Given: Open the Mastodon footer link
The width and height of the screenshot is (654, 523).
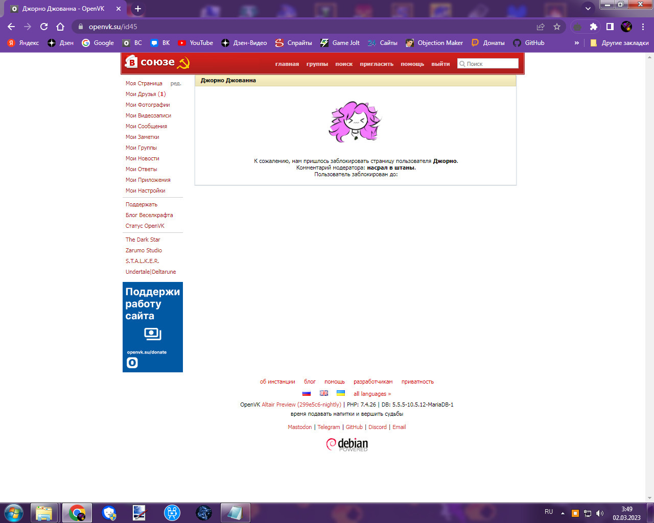Looking at the screenshot, I should click(x=300, y=427).
